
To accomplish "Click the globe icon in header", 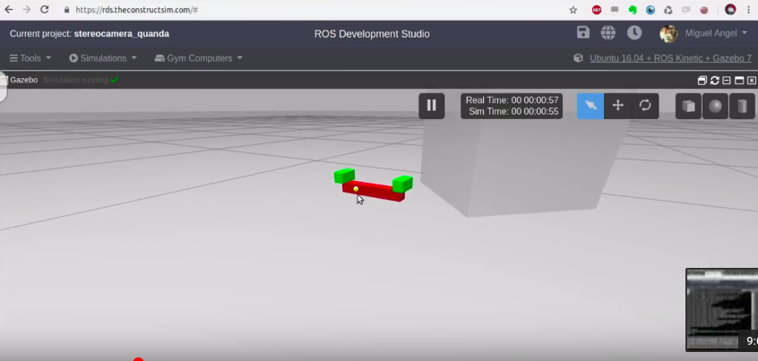I will [x=608, y=33].
